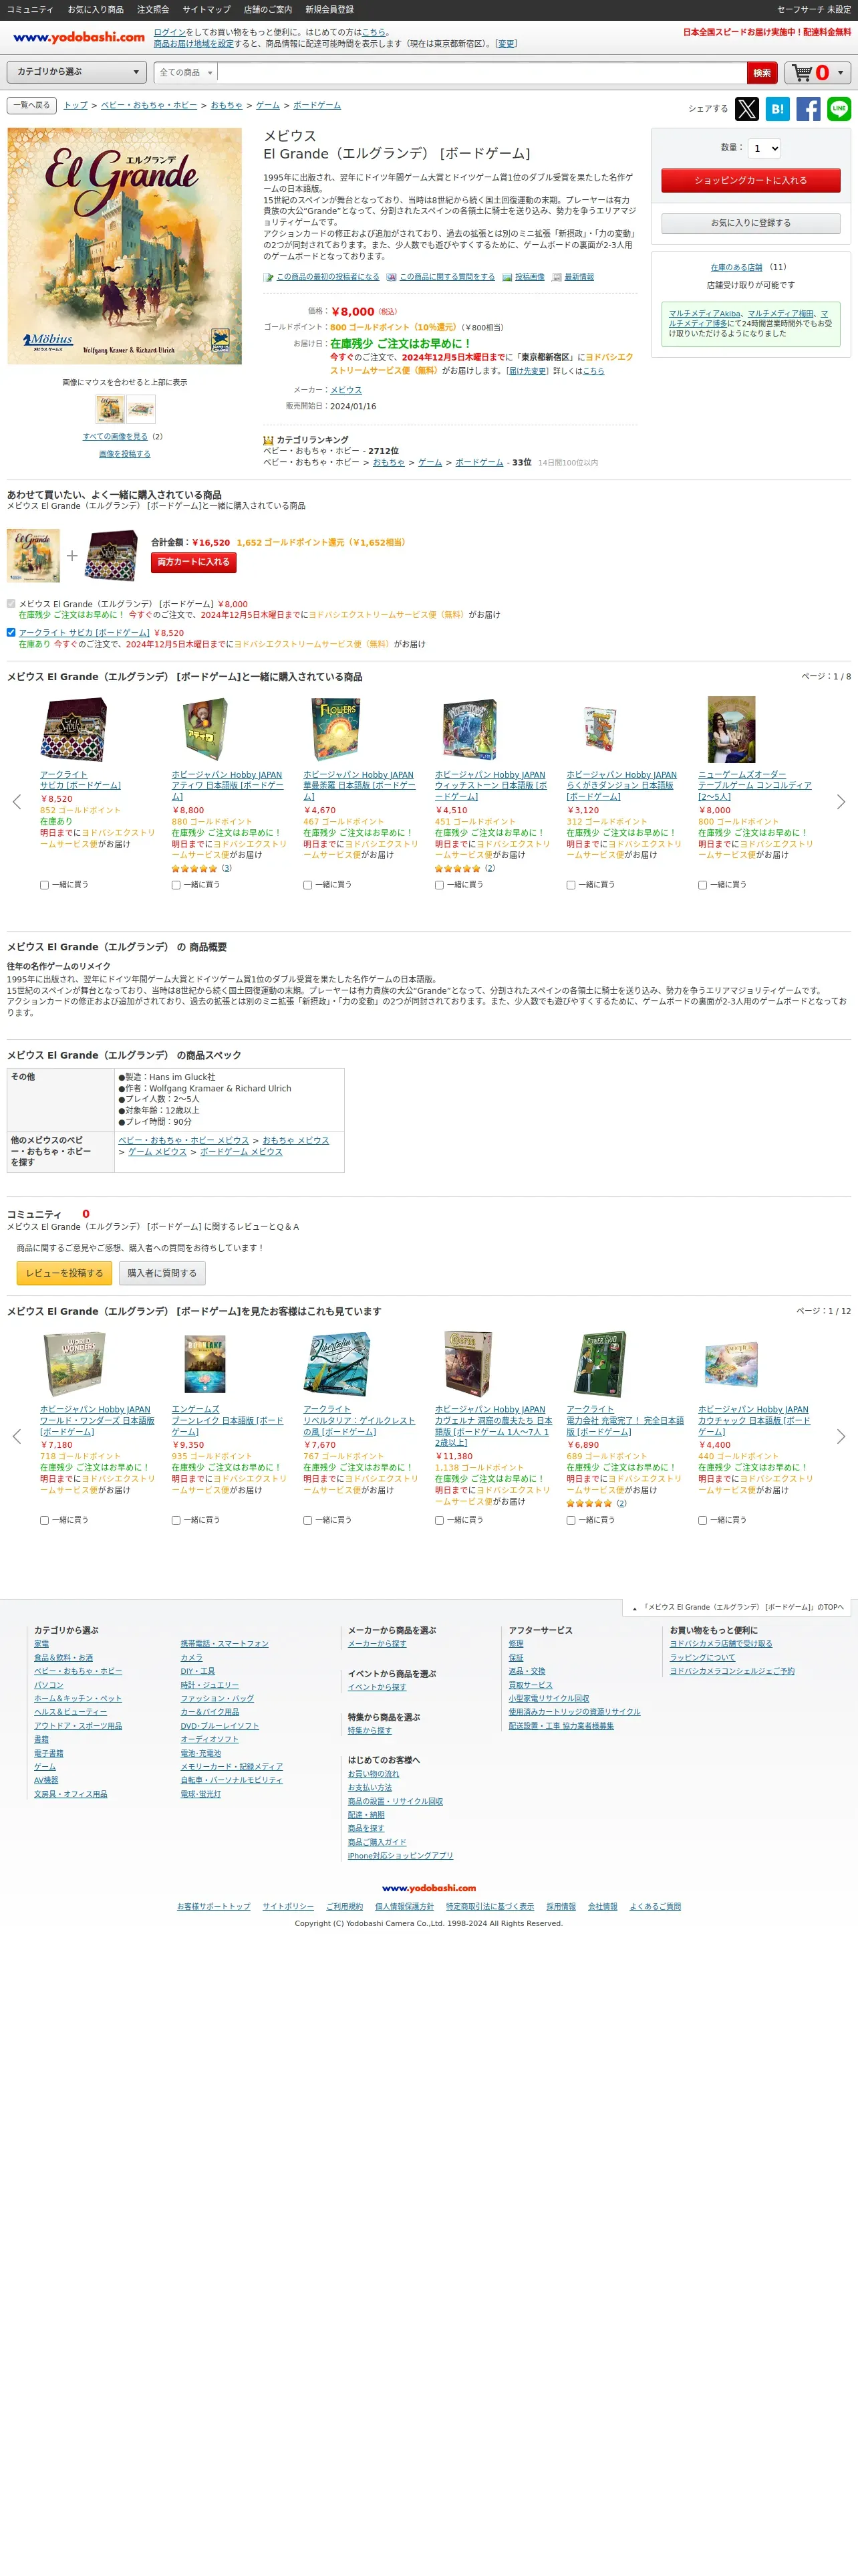Image resolution: width=858 pixels, height=2576 pixels.
Task: Click into the search text field
Action: point(482,73)
